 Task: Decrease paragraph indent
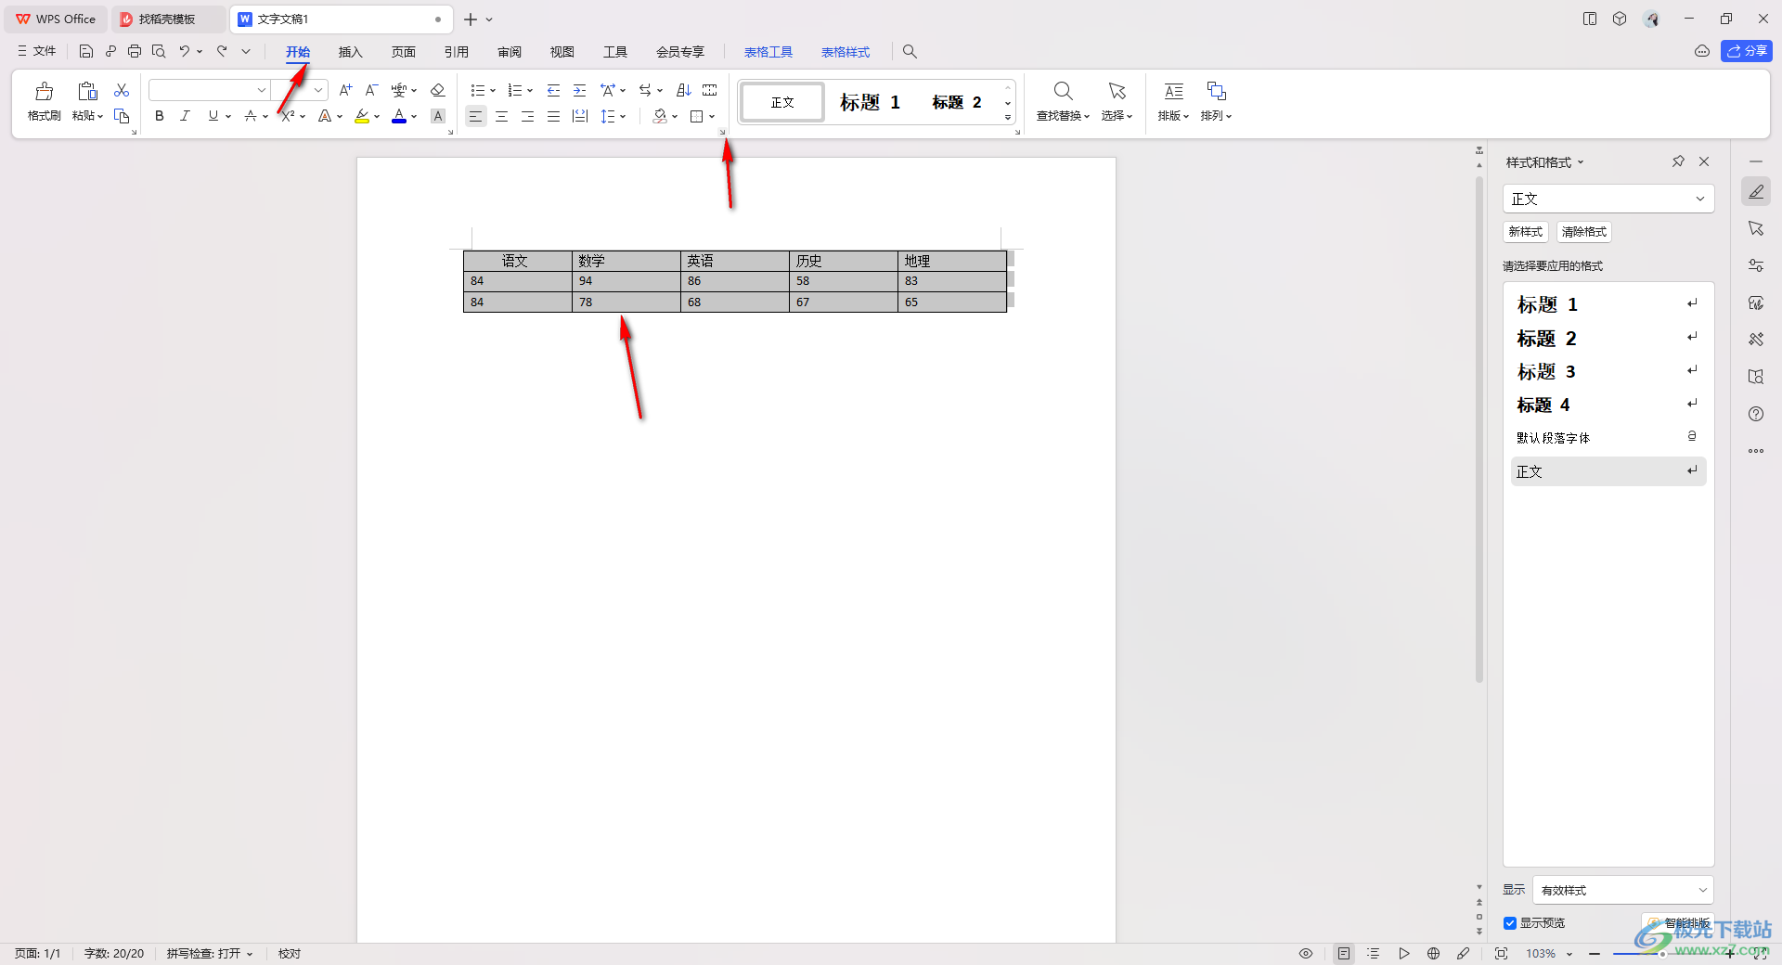[553, 90]
